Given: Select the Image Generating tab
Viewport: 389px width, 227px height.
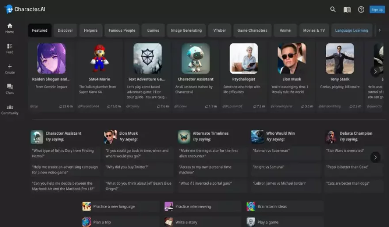Looking at the screenshot, I should tap(186, 30).
